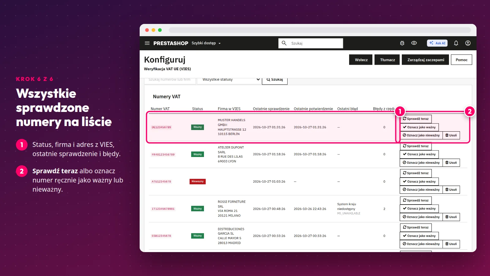Click the Pomoc button
Viewport: 490px width, 276px height.
coord(462,60)
